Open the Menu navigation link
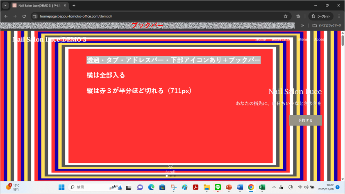Screen dimensions: 345x194 (x=303, y=40)
